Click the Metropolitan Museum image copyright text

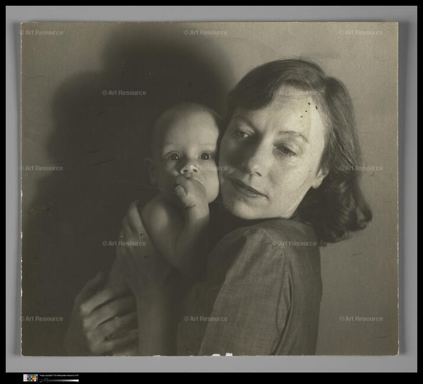pyautogui.click(x=59, y=375)
